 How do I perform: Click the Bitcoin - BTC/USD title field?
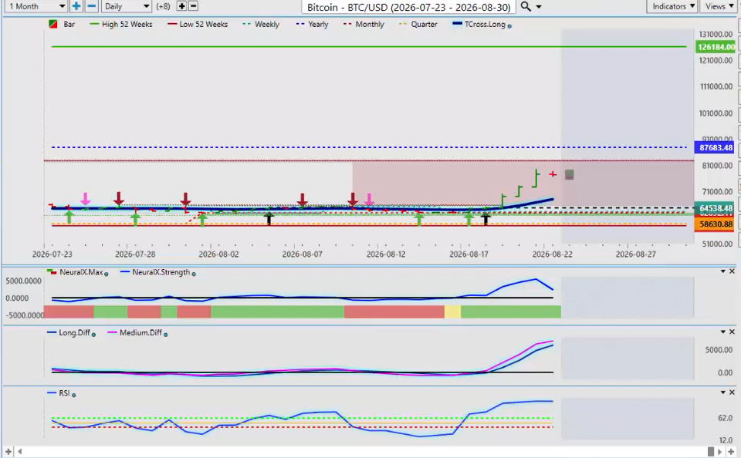tap(409, 7)
